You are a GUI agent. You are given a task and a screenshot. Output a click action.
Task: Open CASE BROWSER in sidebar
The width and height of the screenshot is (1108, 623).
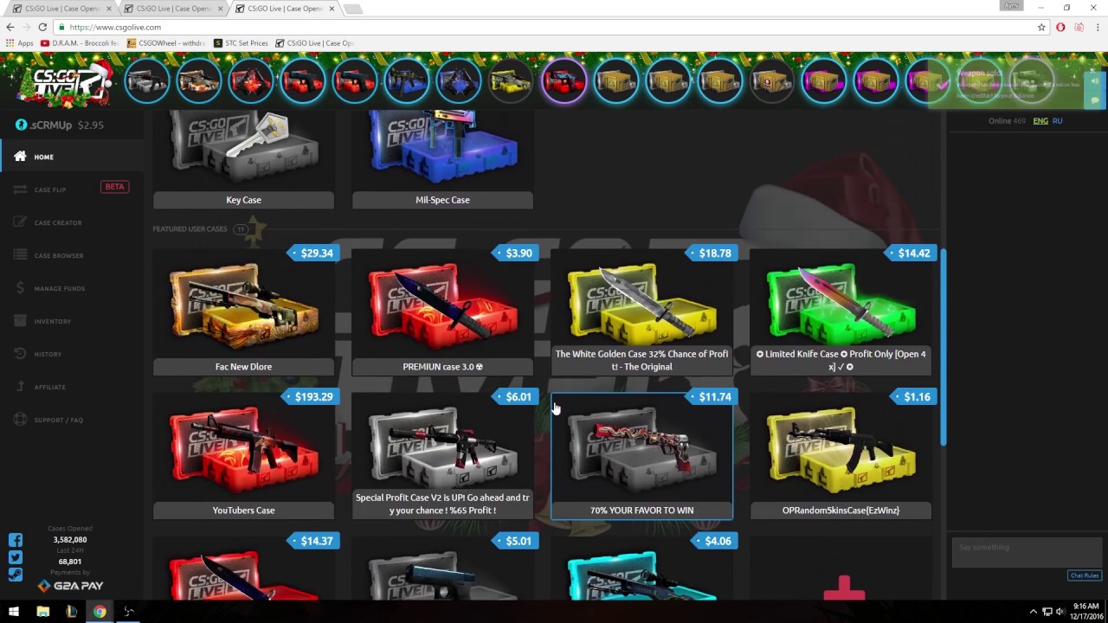pyautogui.click(x=71, y=255)
